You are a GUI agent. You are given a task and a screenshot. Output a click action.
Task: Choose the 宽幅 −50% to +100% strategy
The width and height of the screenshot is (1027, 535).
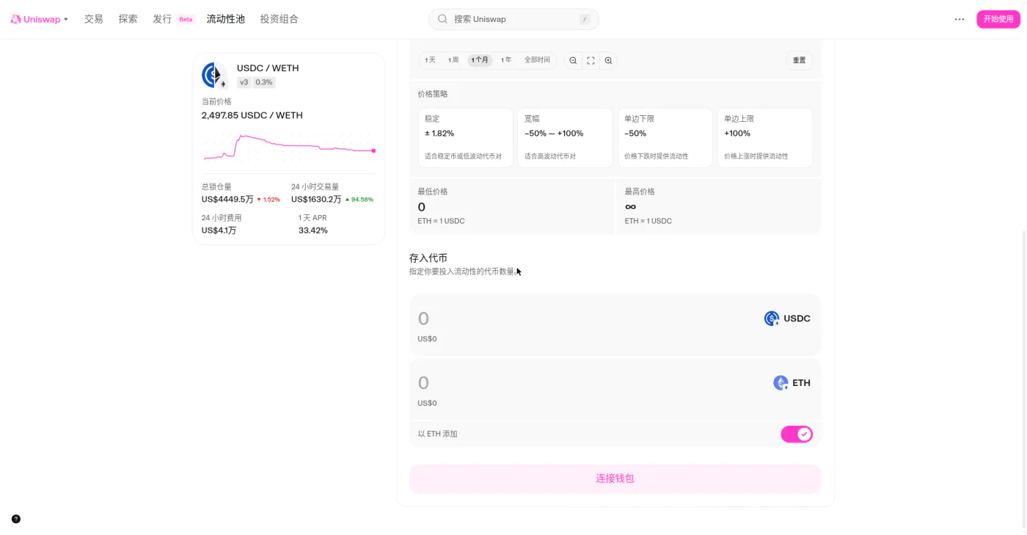(x=565, y=138)
